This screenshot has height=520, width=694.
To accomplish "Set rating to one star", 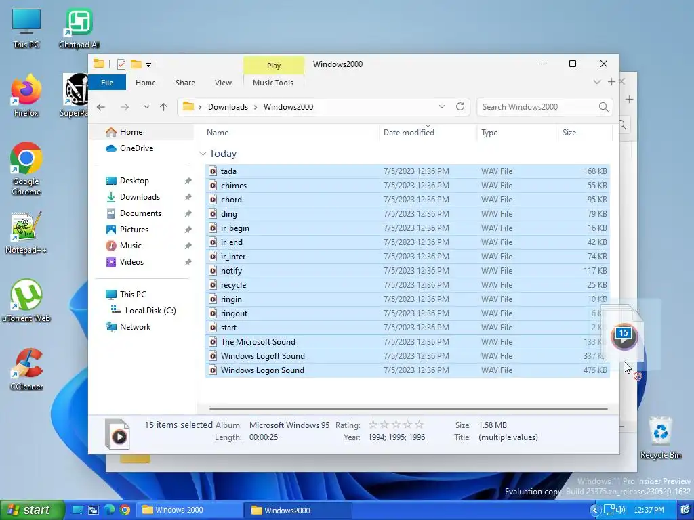I will coord(373,425).
